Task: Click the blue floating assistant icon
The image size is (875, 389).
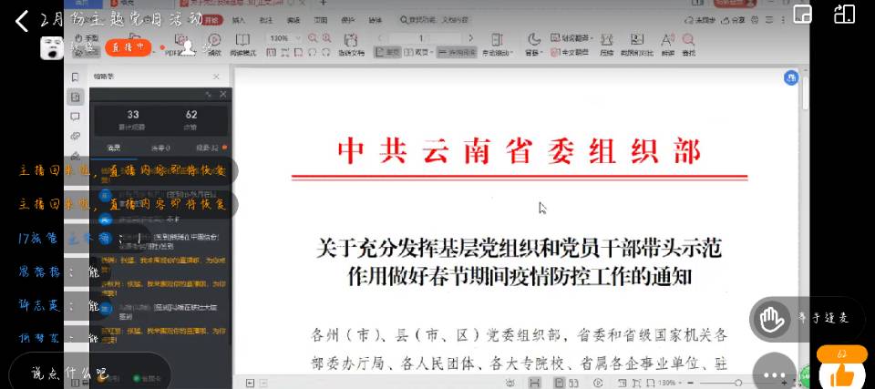Action: [x=791, y=78]
